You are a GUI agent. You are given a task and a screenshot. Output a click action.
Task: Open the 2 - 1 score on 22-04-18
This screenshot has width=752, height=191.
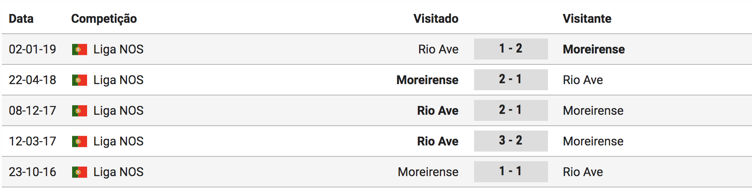tap(511, 79)
